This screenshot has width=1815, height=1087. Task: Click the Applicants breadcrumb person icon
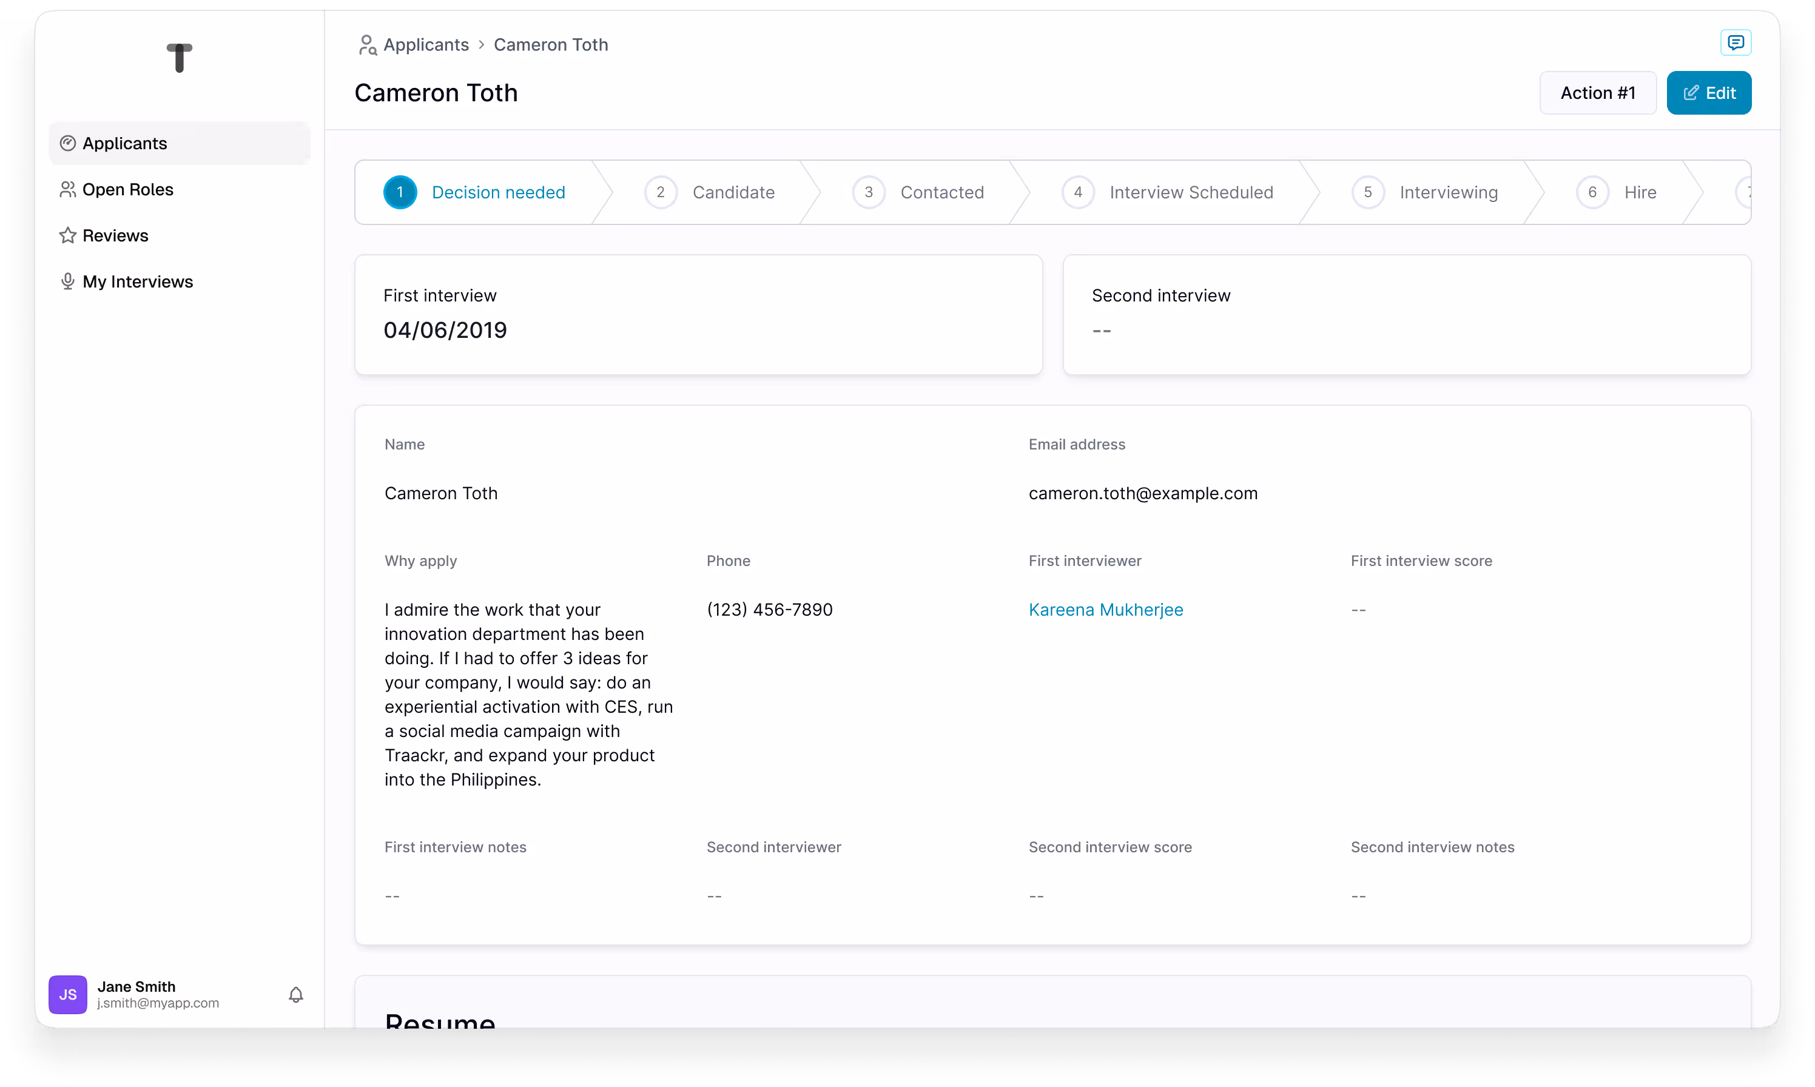[367, 45]
